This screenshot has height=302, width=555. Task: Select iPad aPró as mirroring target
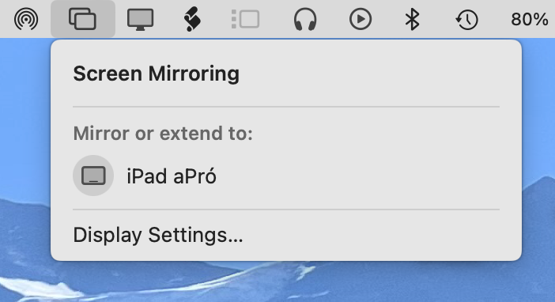coord(286,176)
